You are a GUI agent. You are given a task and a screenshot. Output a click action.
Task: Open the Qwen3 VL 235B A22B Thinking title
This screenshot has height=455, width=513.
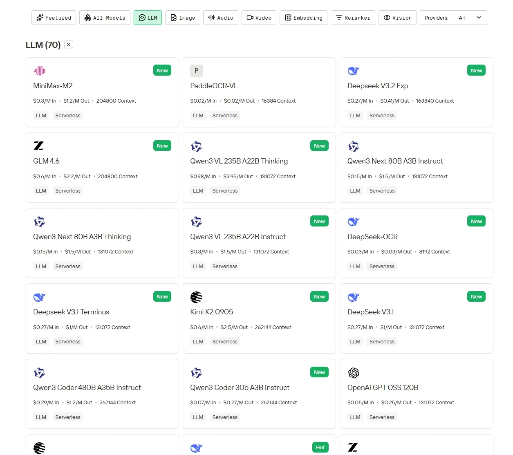click(x=239, y=161)
